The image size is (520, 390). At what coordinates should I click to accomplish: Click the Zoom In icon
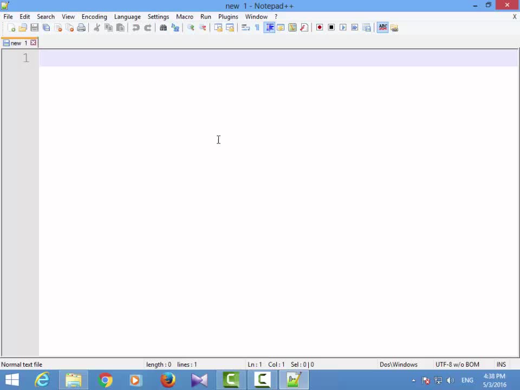[191, 28]
